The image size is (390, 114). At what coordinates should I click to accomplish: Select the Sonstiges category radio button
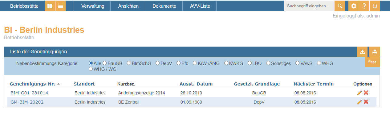point(268,63)
